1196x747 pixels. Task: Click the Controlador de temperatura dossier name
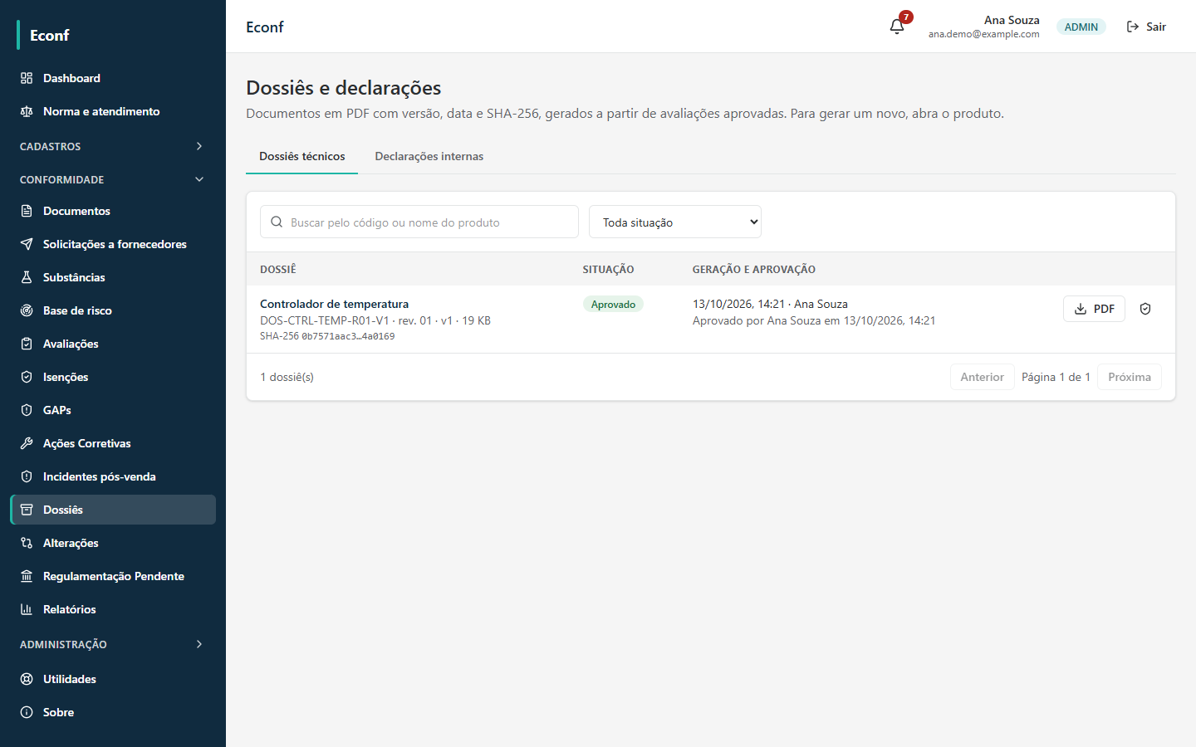pyautogui.click(x=334, y=304)
